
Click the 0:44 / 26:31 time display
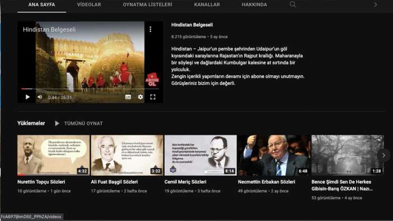60,97
